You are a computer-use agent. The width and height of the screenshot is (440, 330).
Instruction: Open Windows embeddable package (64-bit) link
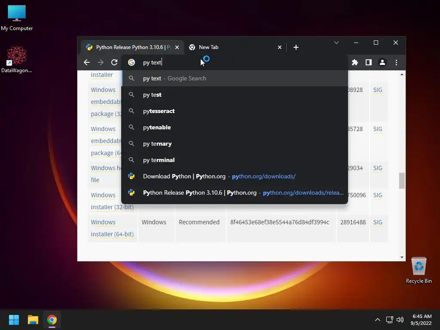pos(106,141)
